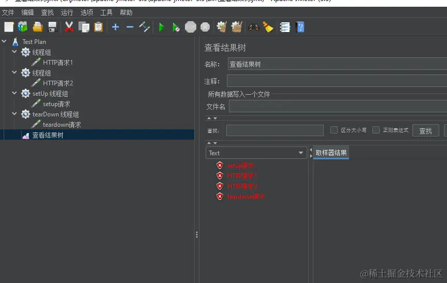Select HTTP请求1 in the test tree

[x=58, y=63]
